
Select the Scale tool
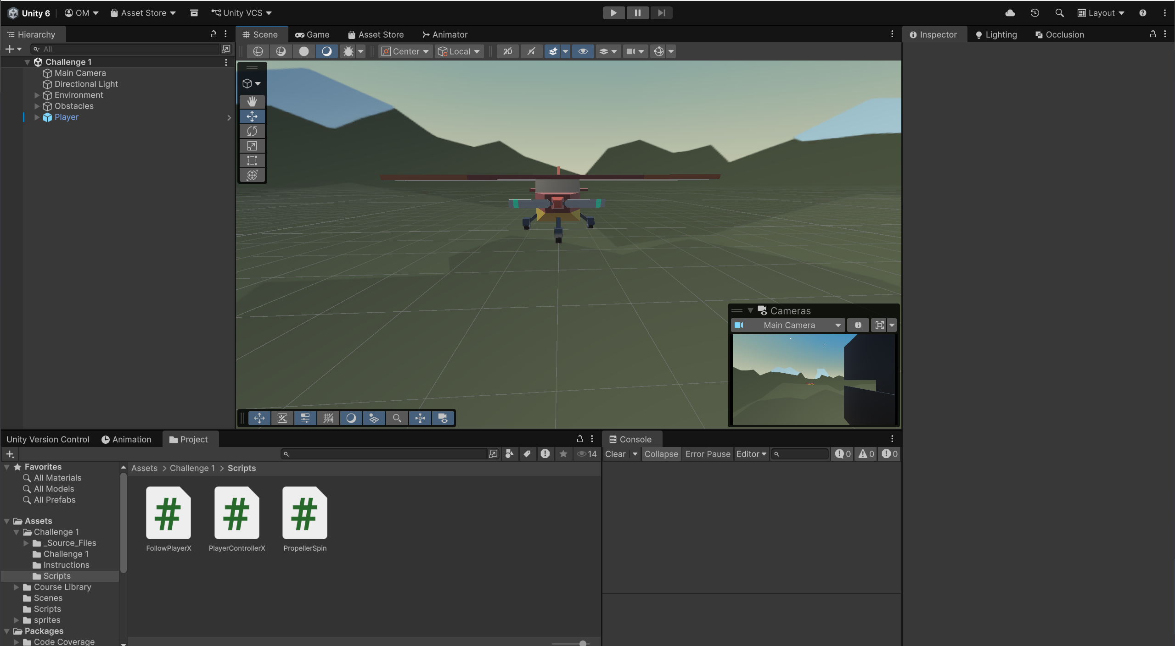[252, 146]
